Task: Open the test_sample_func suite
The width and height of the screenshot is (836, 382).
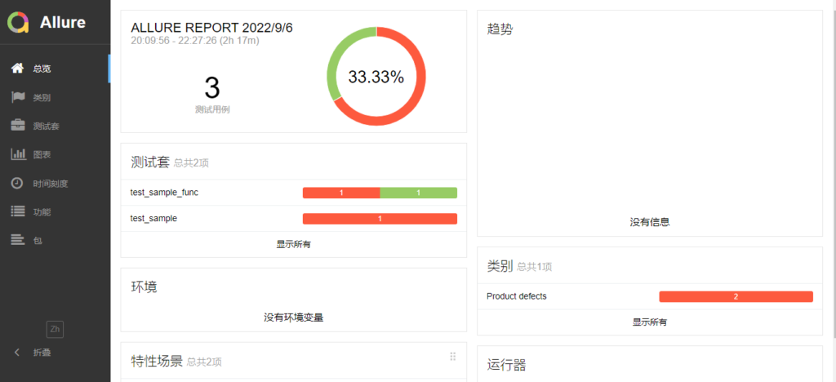Action: tap(164, 193)
